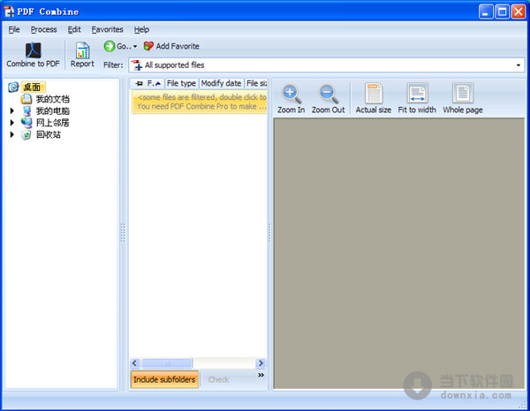Click file list scroll left arrow
530x411 pixels.
coord(134,363)
